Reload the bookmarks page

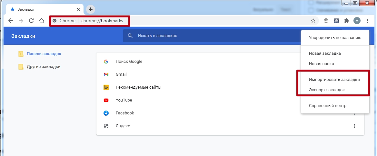coord(31,21)
